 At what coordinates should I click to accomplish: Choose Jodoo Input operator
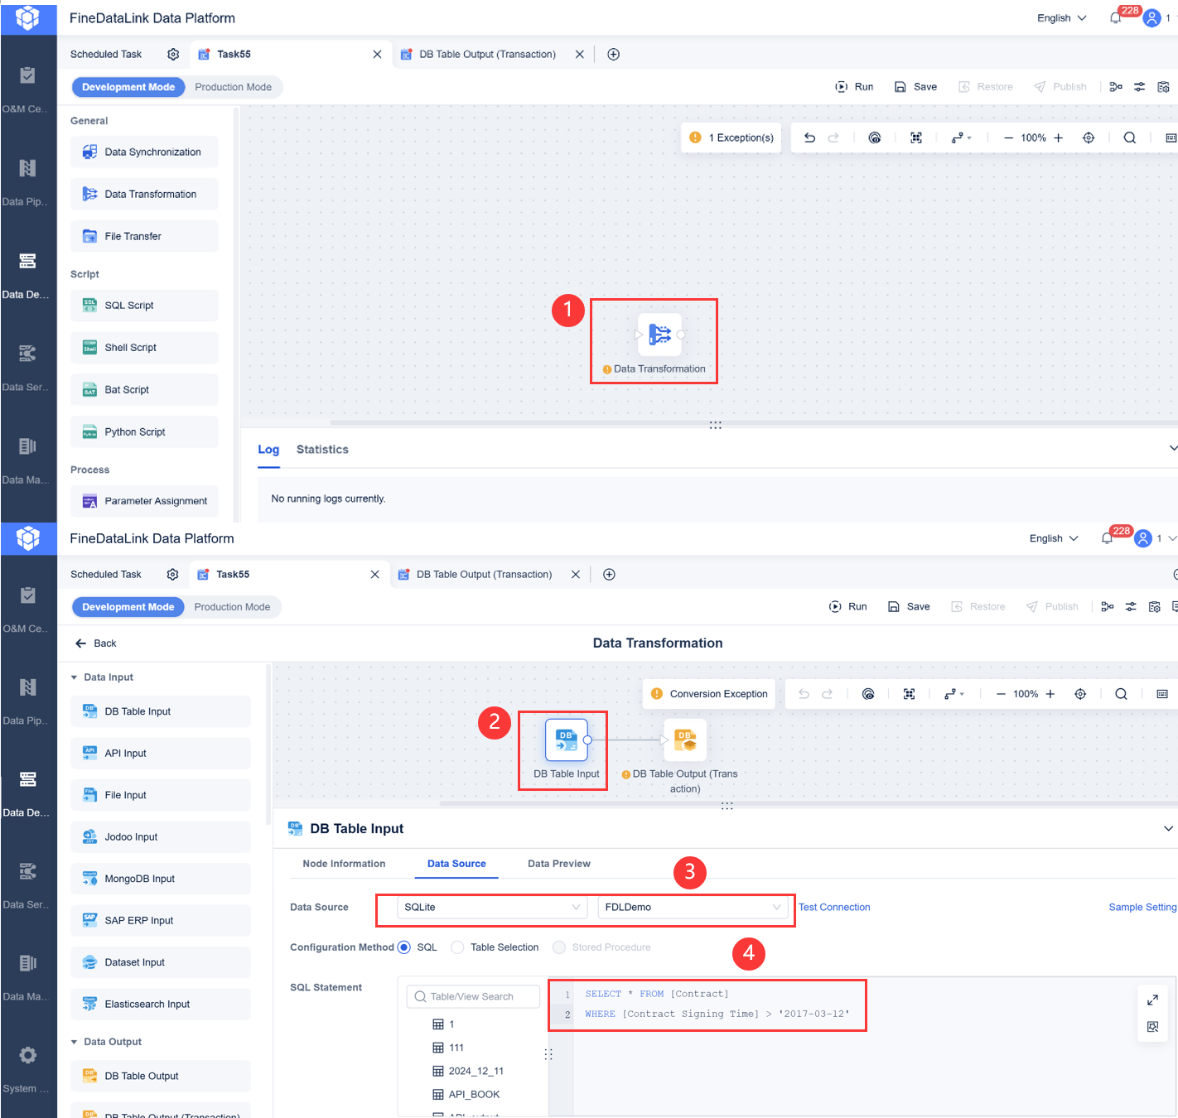(160, 837)
